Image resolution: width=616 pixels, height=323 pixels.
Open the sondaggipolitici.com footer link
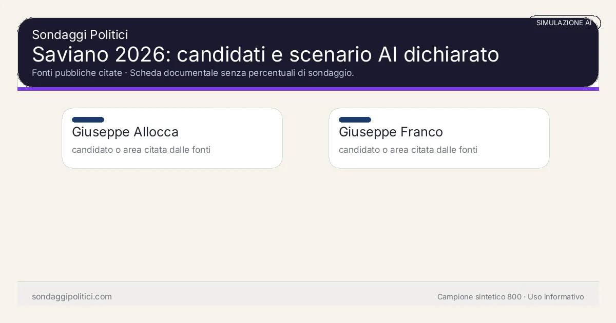coord(72,297)
